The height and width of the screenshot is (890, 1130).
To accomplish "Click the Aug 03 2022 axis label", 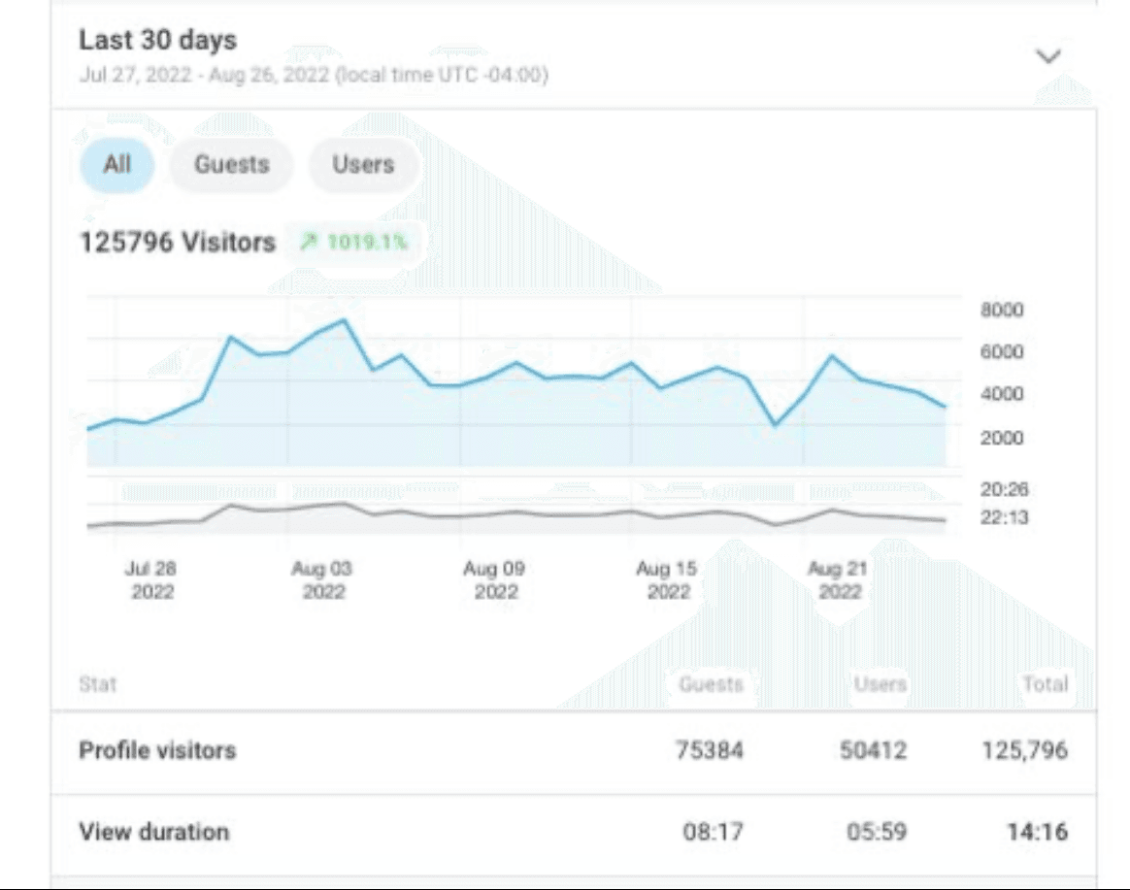I will [323, 579].
